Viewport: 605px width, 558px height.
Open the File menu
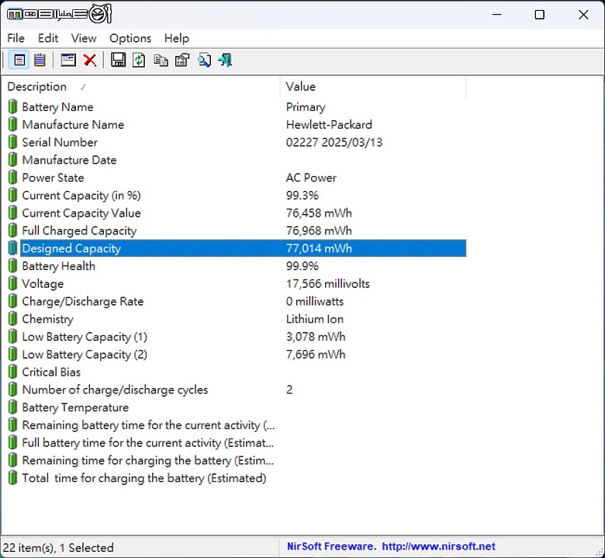(16, 38)
